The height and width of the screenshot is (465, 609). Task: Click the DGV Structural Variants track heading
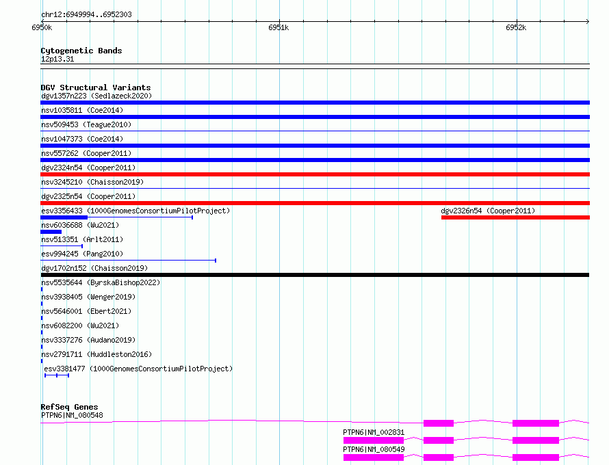(x=96, y=88)
